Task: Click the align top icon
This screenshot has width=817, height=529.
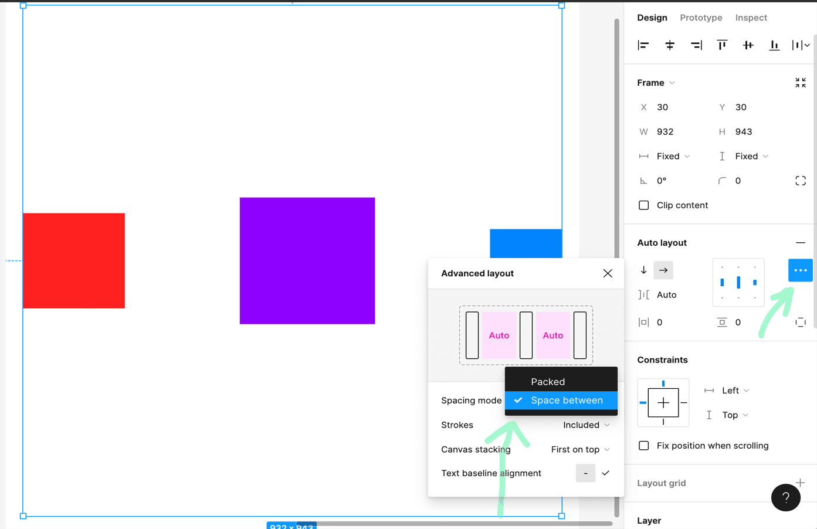Action: tap(722, 45)
